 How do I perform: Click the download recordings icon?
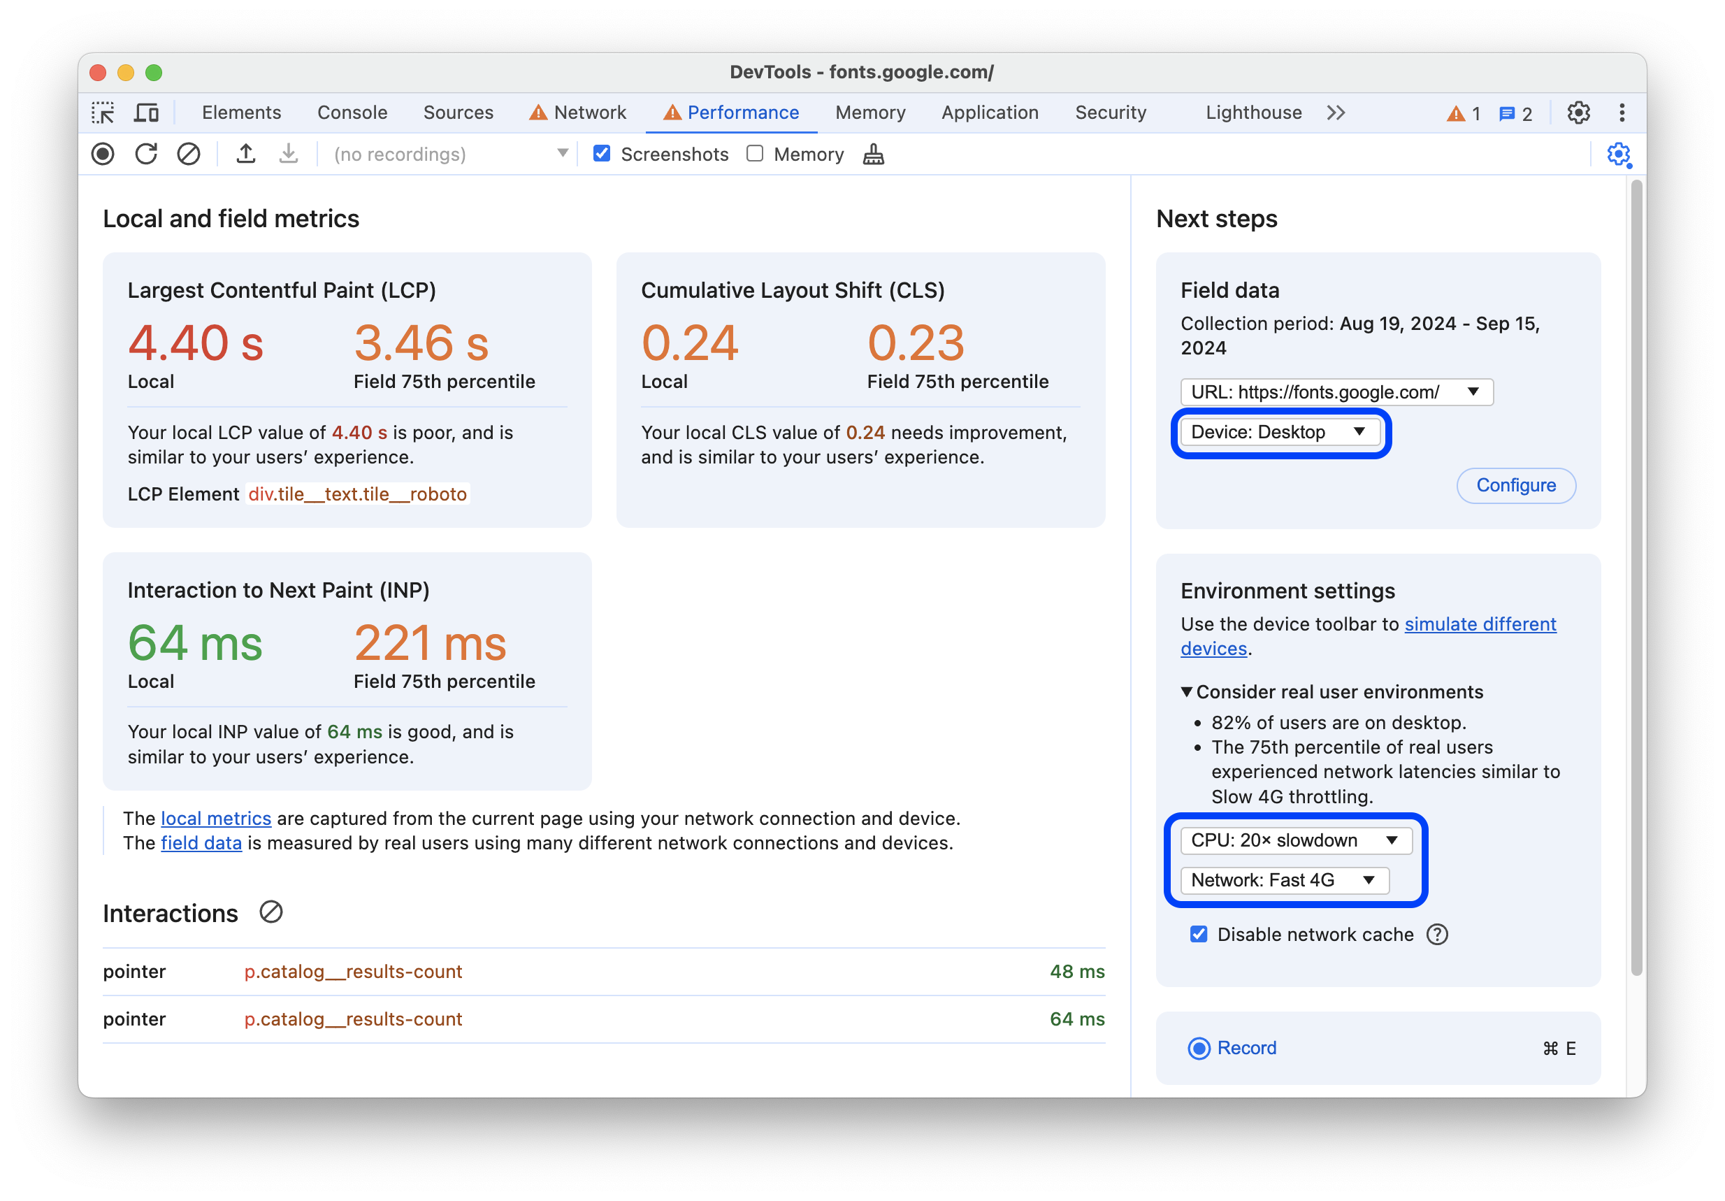pyautogui.click(x=287, y=154)
